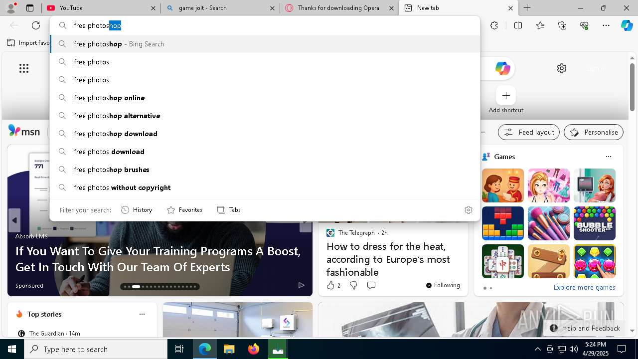638x359 pixels.
Task: Launch Firefox from taskbar
Action: (x=254, y=349)
